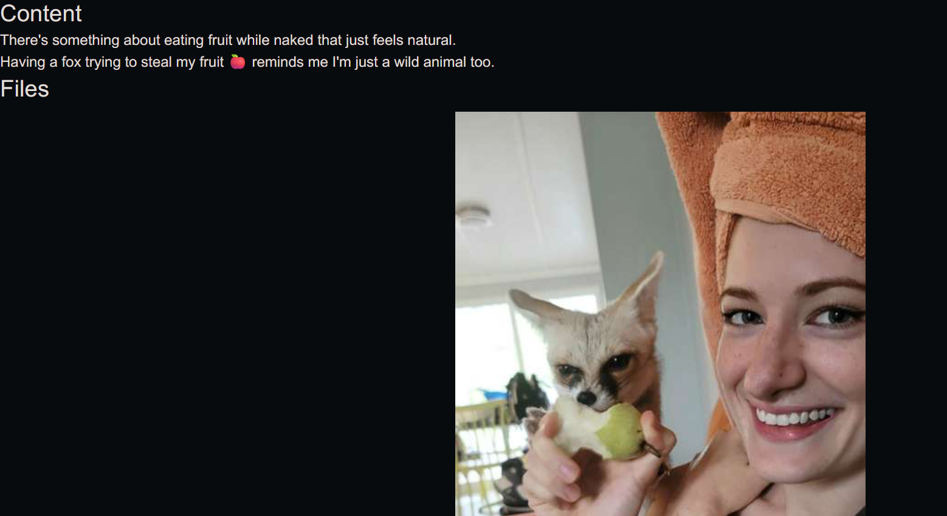Click the red apple emoji icon
The width and height of the screenshot is (947, 516).
[x=238, y=62]
